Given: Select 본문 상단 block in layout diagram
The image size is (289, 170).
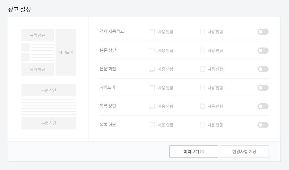Looking at the screenshot, I should pos(49,90).
